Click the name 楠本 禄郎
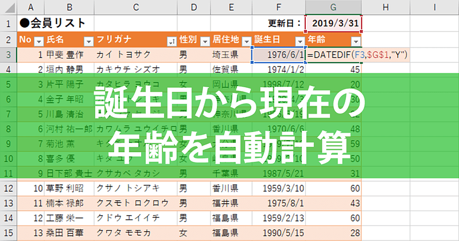Image resolution: width=459 pixels, height=241 pixels. coord(65,203)
